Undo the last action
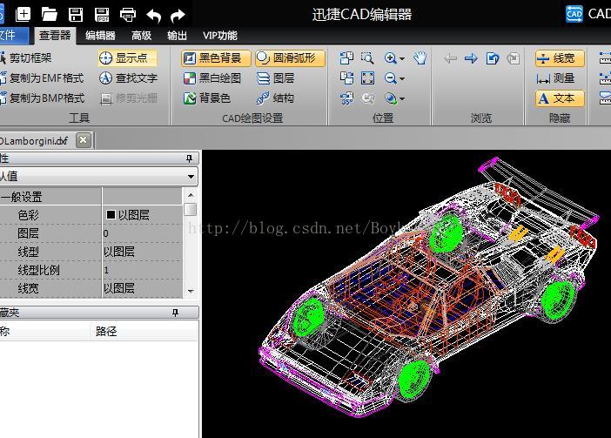 point(153,16)
